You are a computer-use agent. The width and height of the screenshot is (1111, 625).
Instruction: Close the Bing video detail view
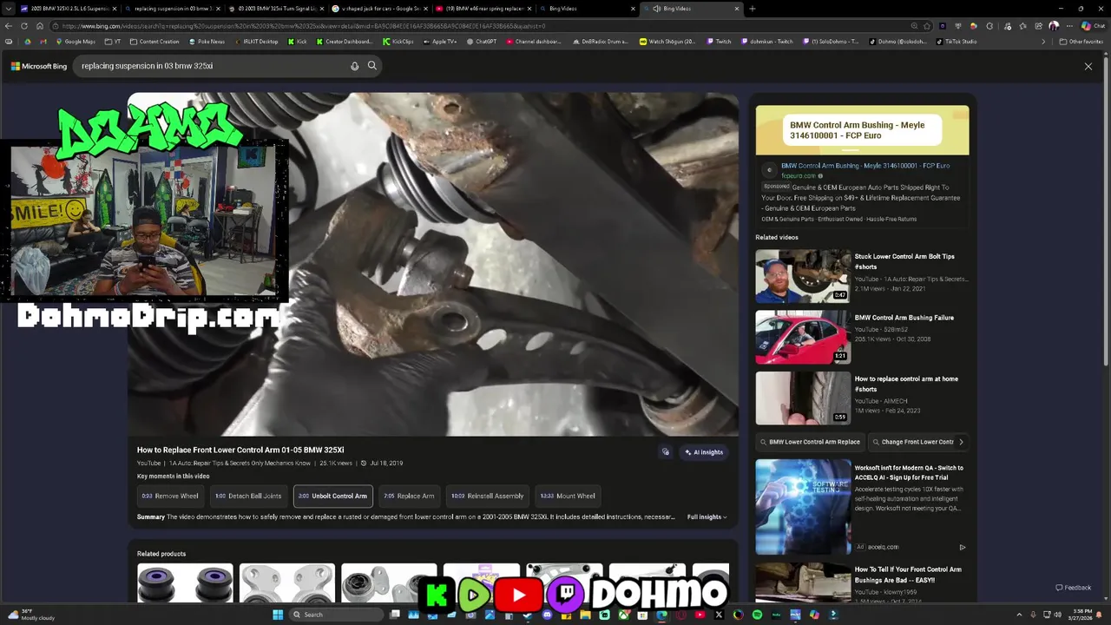[x=1088, y=66]
